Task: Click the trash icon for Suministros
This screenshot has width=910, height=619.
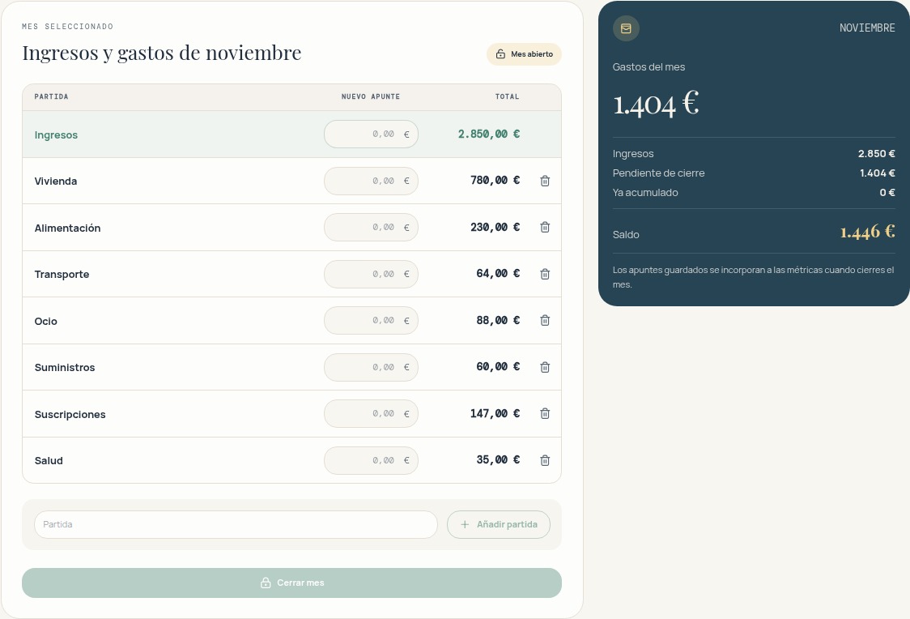Action: point(545,367)
